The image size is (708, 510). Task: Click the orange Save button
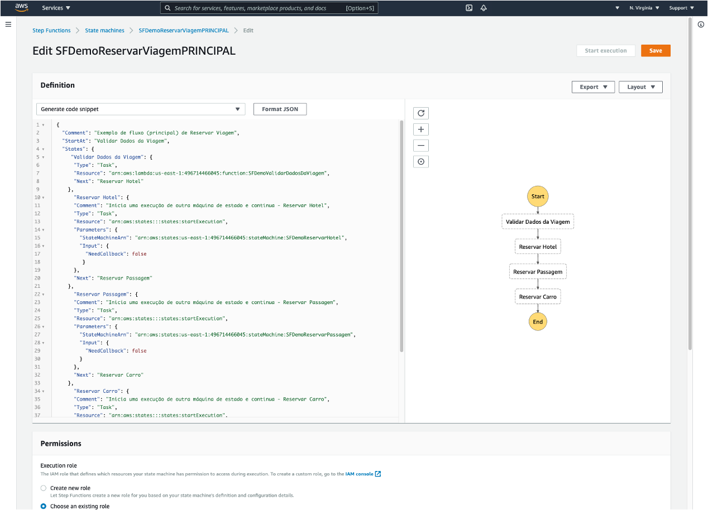click(656, 51)
